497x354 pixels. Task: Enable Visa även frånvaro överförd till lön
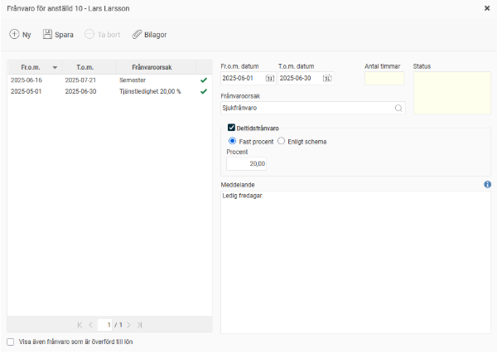[x=11, y=341]
